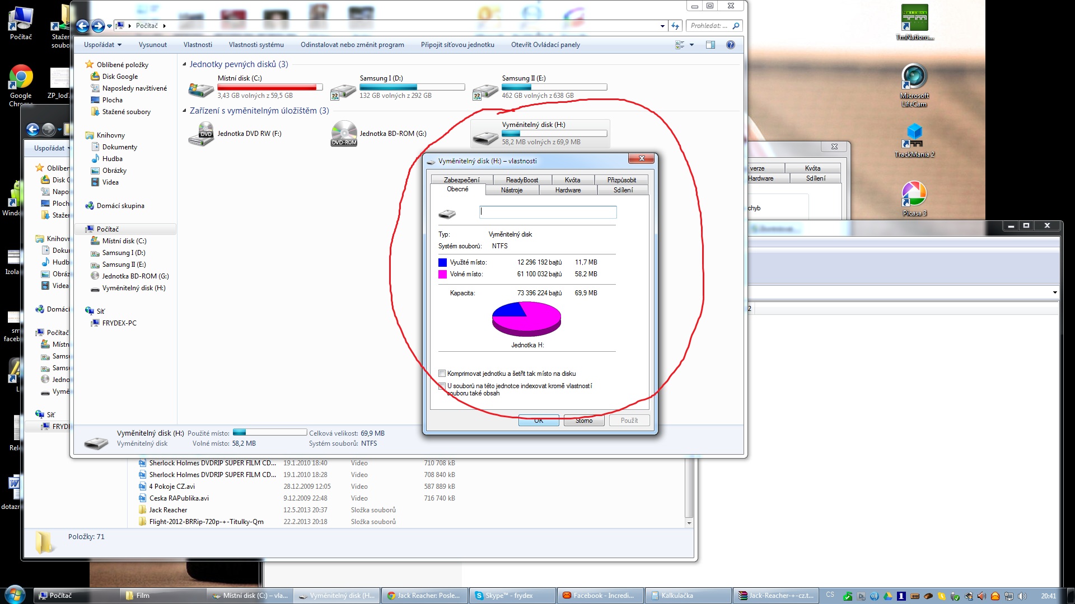
Task: Collapse Jednotky pevných disků group
Action: pos(184,64)
